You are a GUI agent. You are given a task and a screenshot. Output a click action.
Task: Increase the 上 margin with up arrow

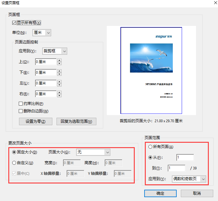tap(59, 60)
